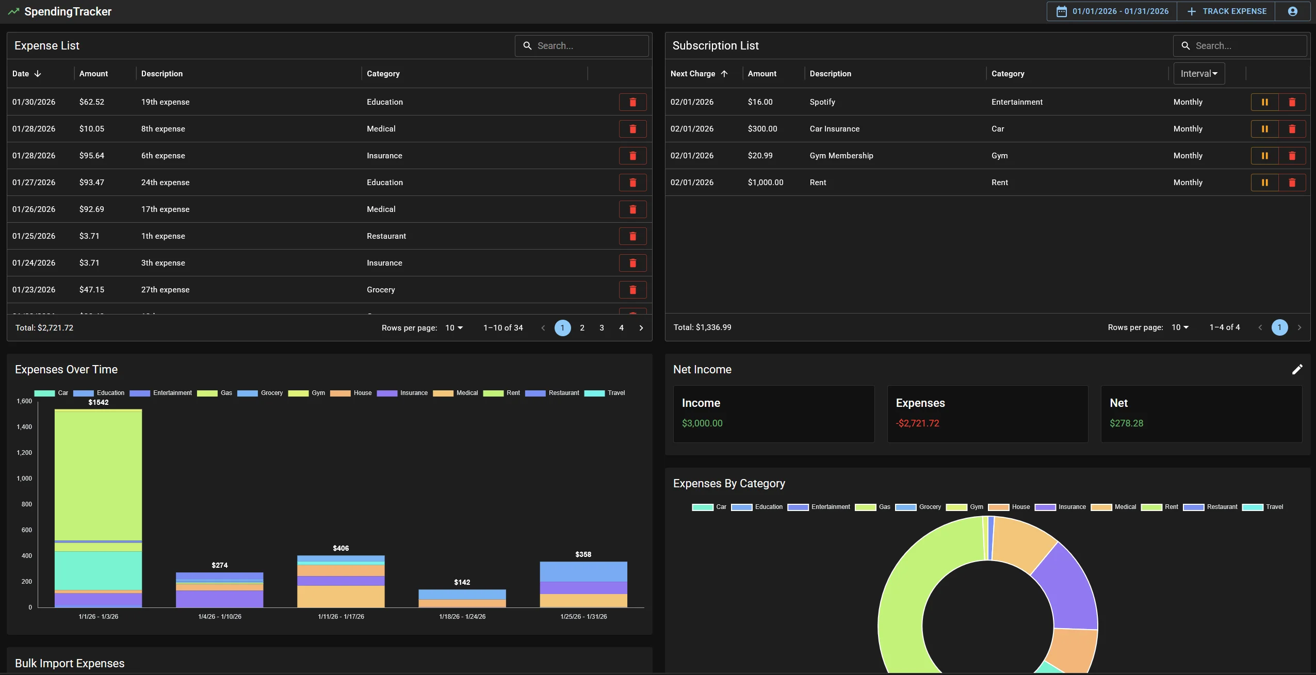1316x675 pixels.
Task: Click the SpendingTracker logo icon
Action: click(13, 11)
